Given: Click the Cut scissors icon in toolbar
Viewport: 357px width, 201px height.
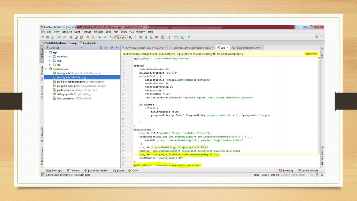Looking at the screenshot, I should tap(71, 37).
